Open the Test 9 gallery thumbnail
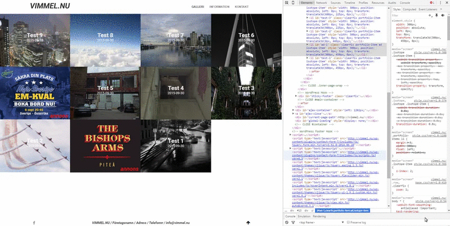Screen dimensions: 450x226 coord(35,40)
